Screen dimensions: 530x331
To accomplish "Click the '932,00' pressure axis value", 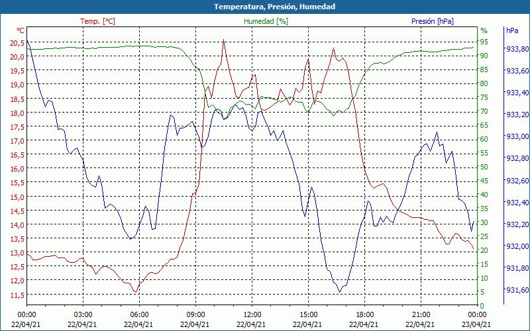I will click(x=517, y=246).
